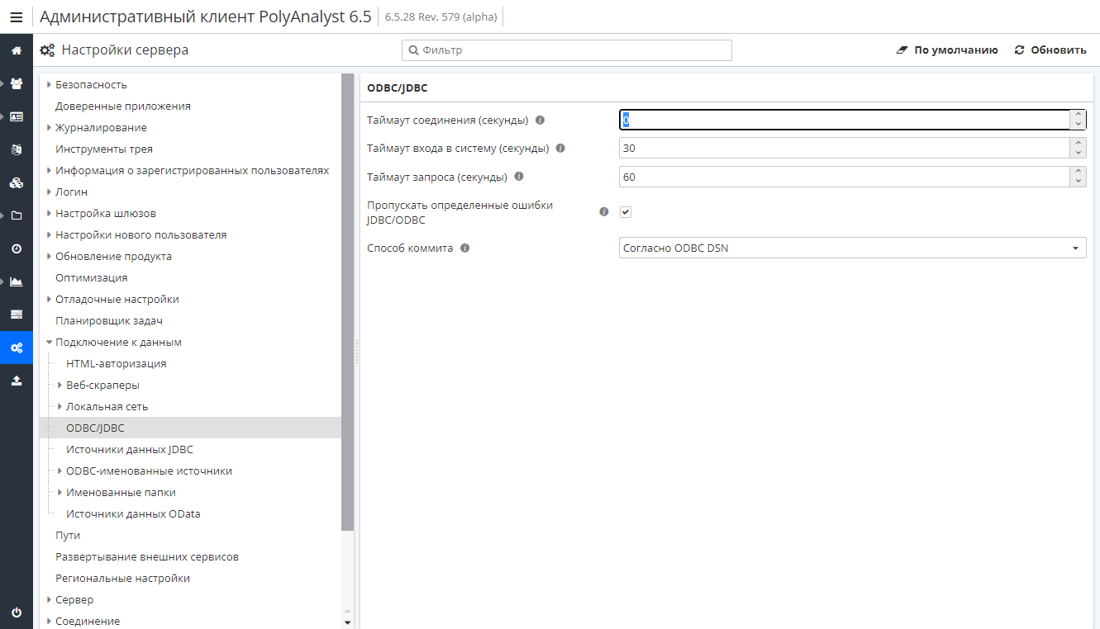Click the info icon beside Таймаут запроса

click(519, 176)
